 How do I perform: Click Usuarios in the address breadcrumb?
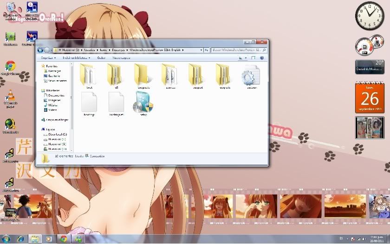tap(90, 50)
